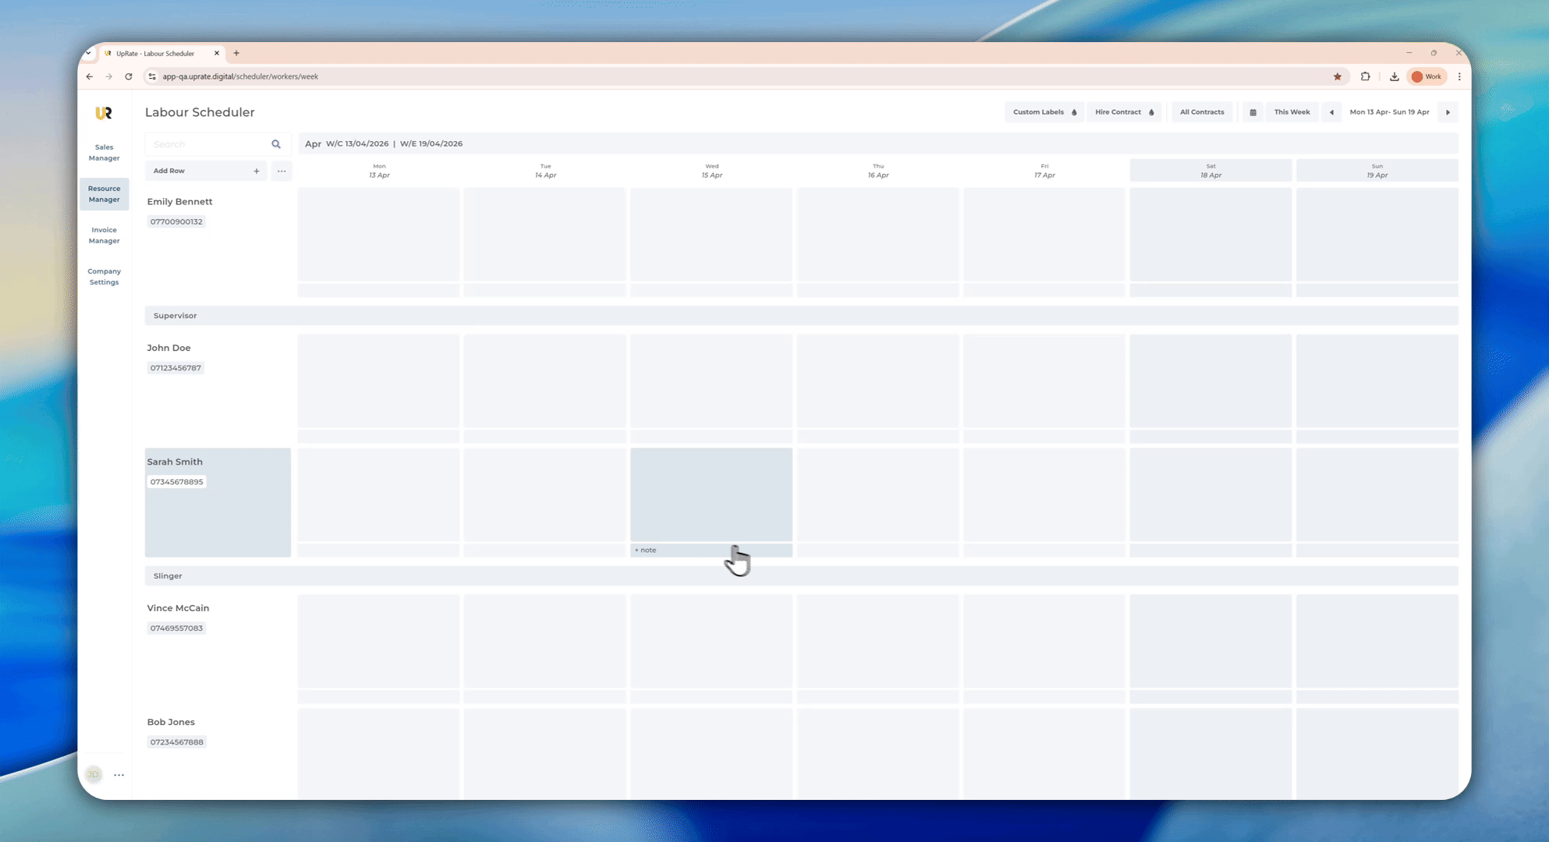Close the UpRate Labour Scheduler tab
Screen dimensions: 1549x842
(x=217, y=53)
